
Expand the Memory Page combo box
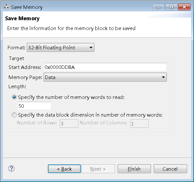(105, 77)
